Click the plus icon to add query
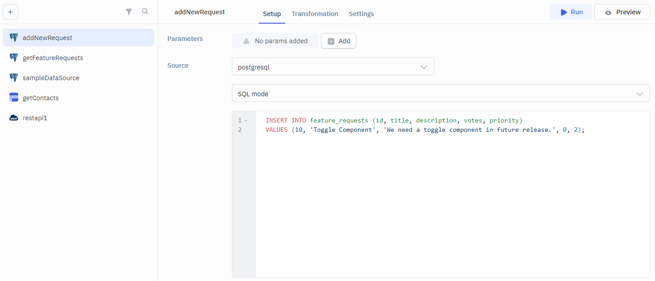655x281 pixels. [10, 12]
